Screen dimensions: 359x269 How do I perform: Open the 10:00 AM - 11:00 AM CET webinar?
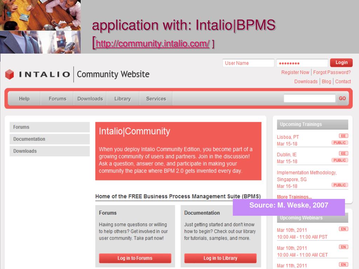pos(302,255)
